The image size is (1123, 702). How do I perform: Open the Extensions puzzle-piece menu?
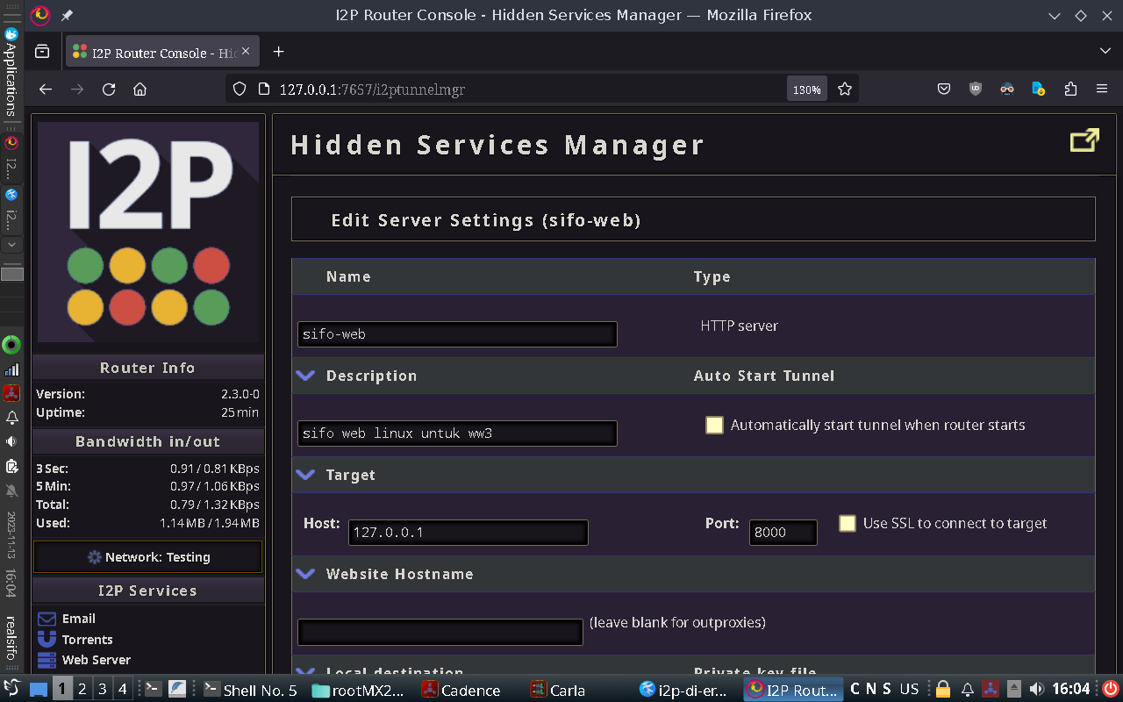click(1070, 89)
